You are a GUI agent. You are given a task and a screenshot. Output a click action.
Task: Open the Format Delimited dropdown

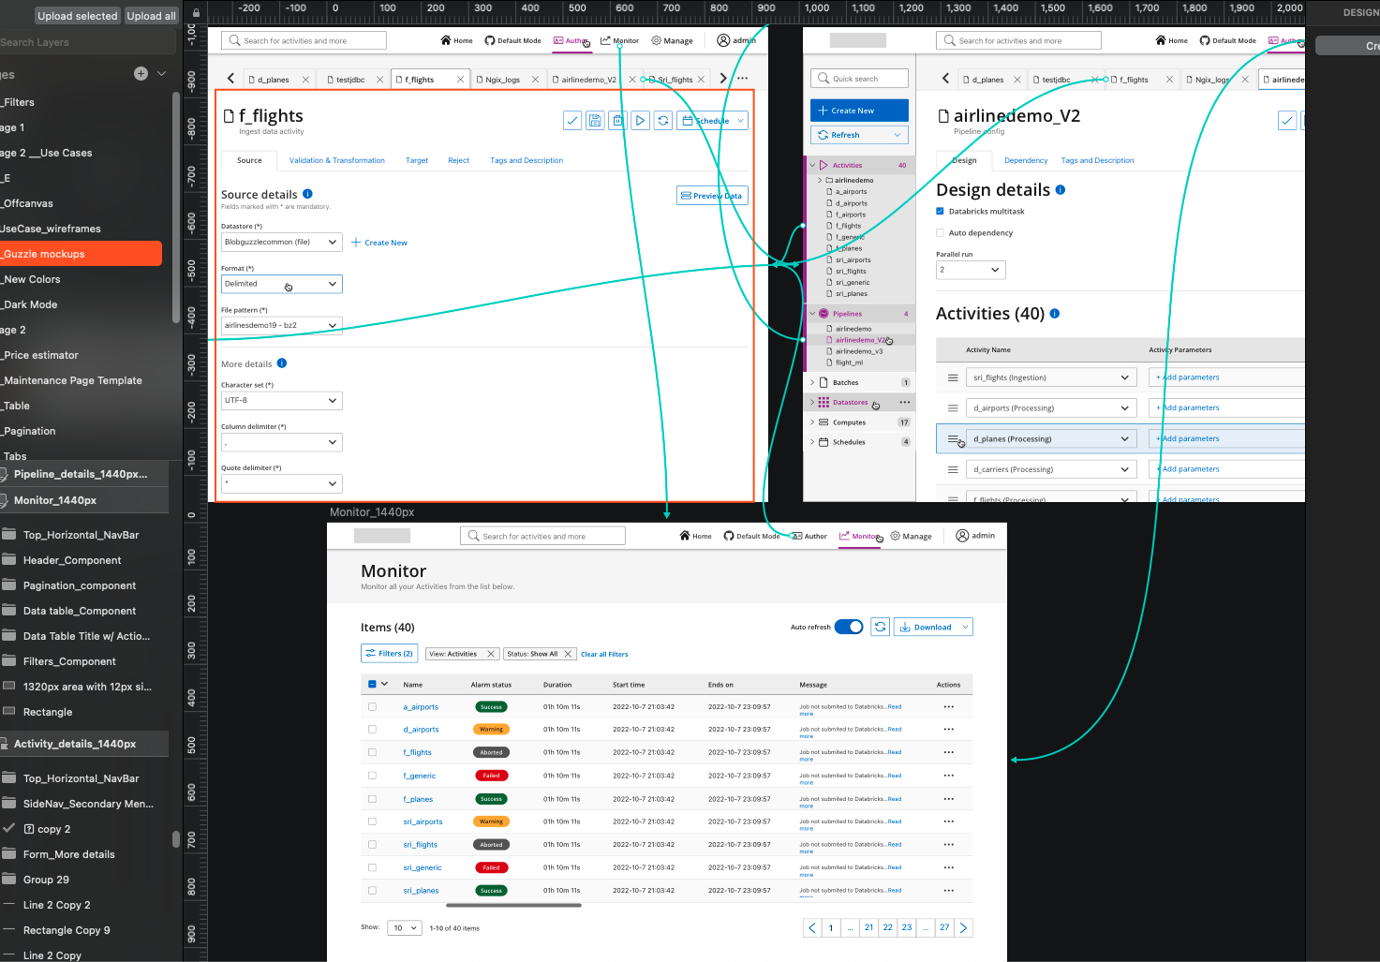tap(281, 284)
